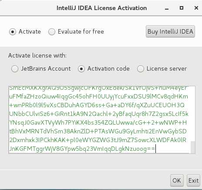Screen dimensions: 202x190
Task: Maximize the License Activation window
Action: (182, 8)
